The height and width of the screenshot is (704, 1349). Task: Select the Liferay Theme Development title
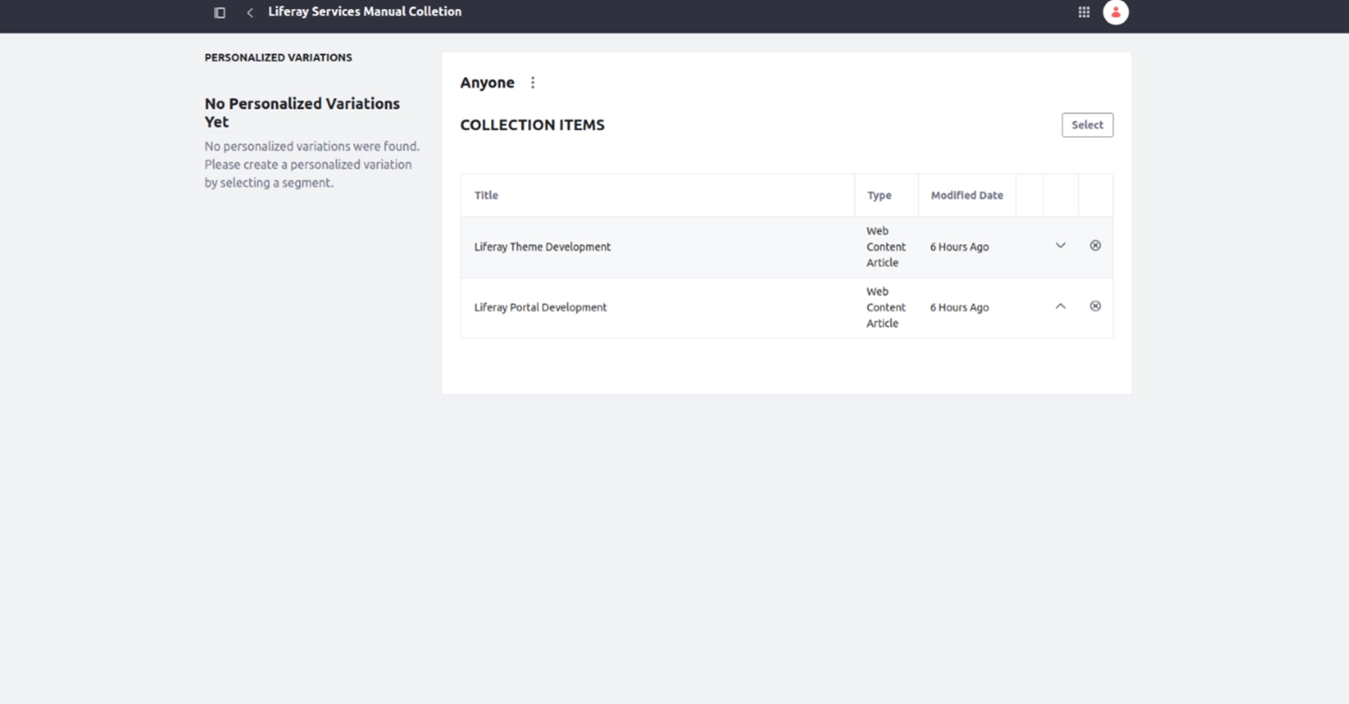tap(542, 247)
